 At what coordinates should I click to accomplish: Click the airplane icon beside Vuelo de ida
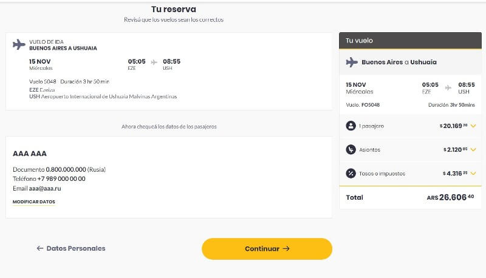pyautogui.click(x=19, y=44)
